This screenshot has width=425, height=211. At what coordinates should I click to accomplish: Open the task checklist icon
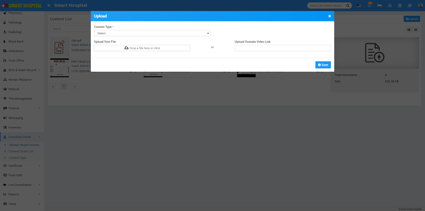(410, 6)
